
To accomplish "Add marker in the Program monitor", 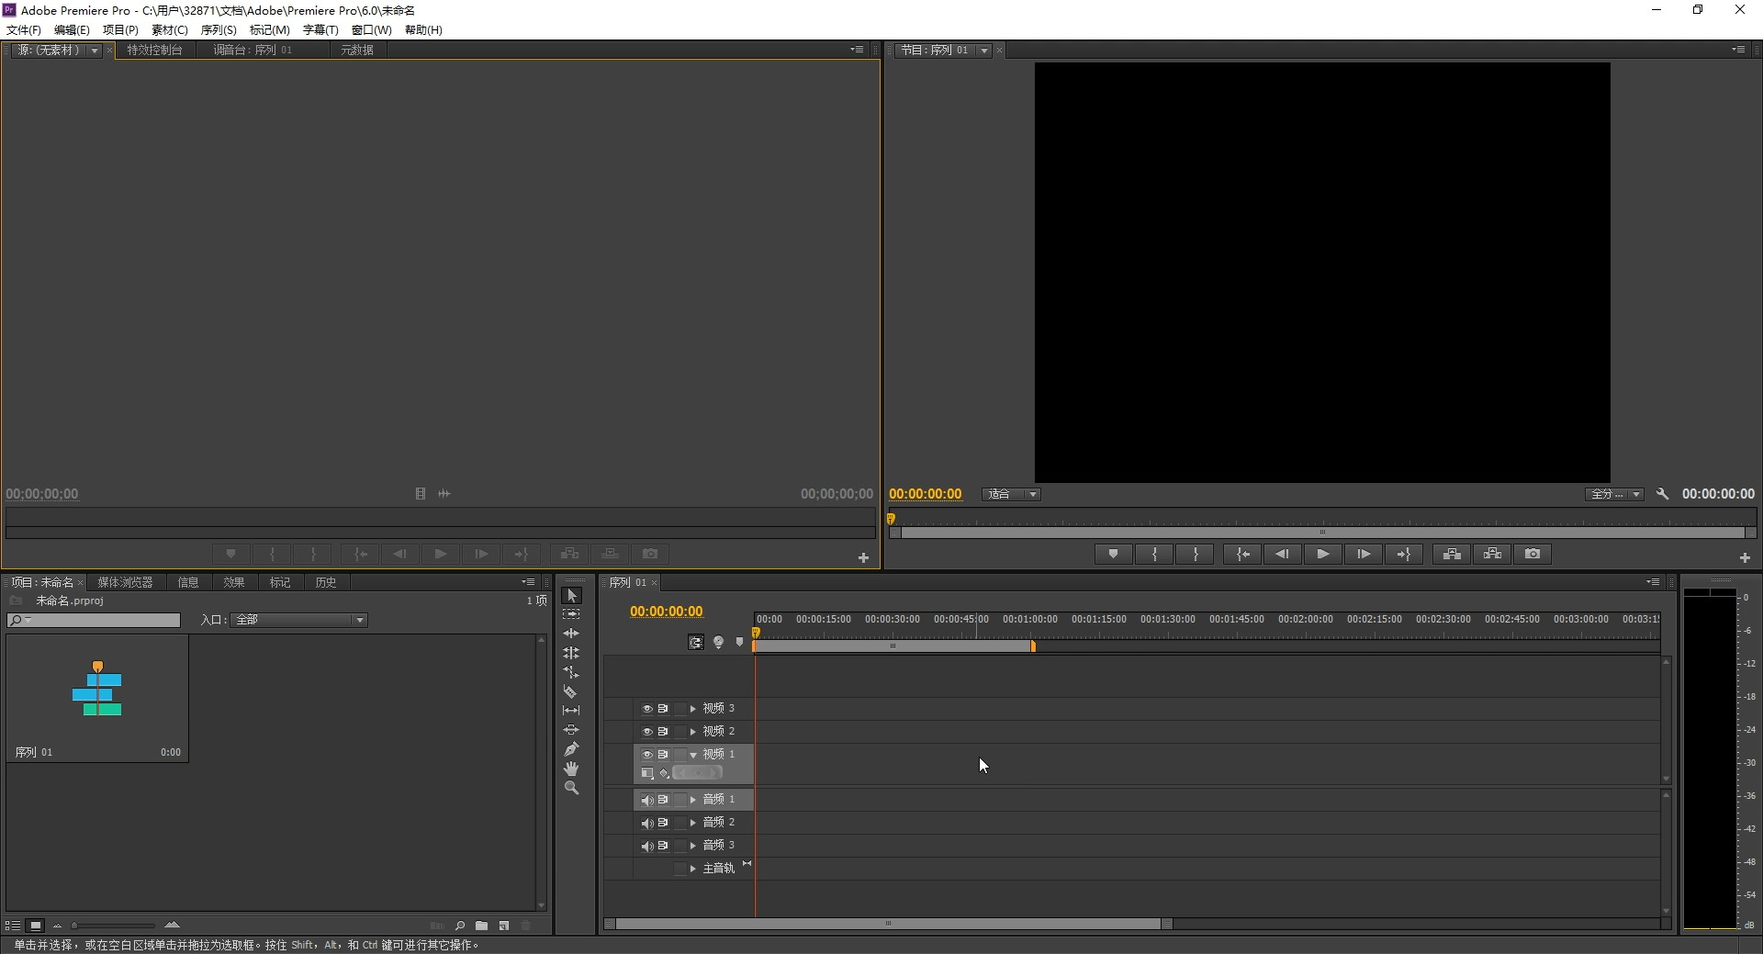I will [x=1113, y=554].
